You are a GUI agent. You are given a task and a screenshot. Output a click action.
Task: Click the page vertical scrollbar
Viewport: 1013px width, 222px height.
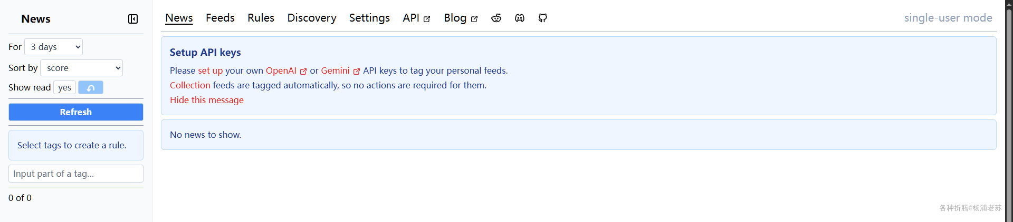point(1009,111)
